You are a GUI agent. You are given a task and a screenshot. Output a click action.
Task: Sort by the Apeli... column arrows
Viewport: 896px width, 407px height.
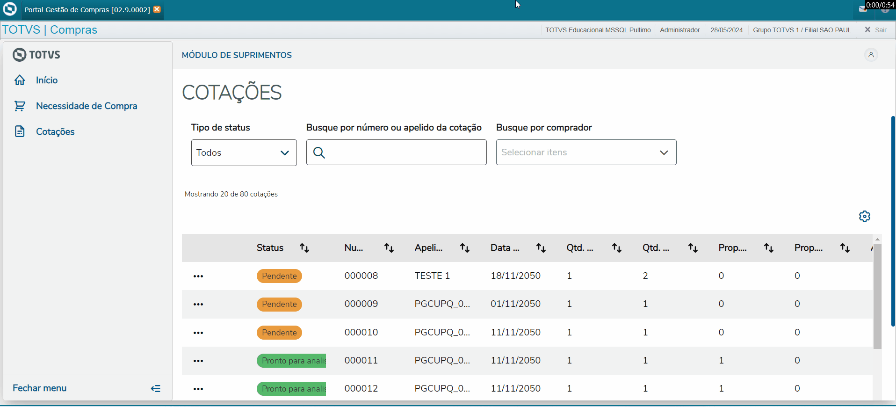coord(465,248)
